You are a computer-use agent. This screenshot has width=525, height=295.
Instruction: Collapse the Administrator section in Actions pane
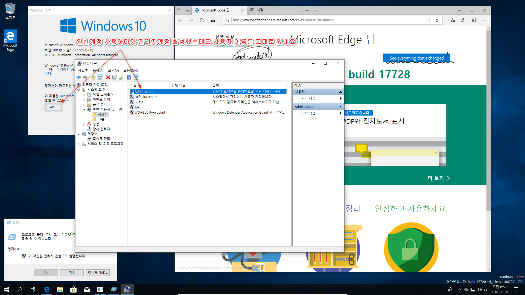(340, 107)
